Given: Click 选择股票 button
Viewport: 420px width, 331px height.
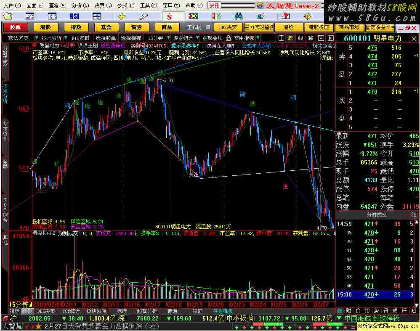Looking at the screenshot, I should coord(106,38).
